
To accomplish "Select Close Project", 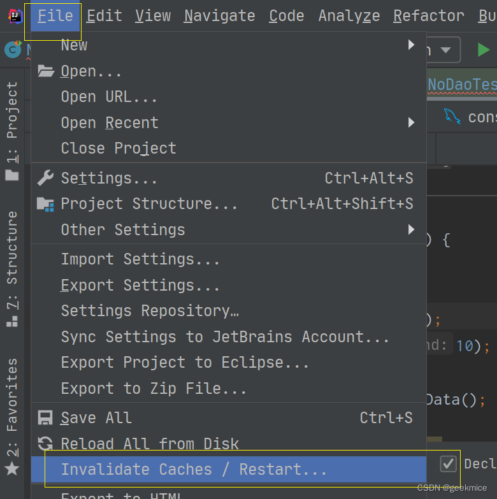I will coord(229,148).
